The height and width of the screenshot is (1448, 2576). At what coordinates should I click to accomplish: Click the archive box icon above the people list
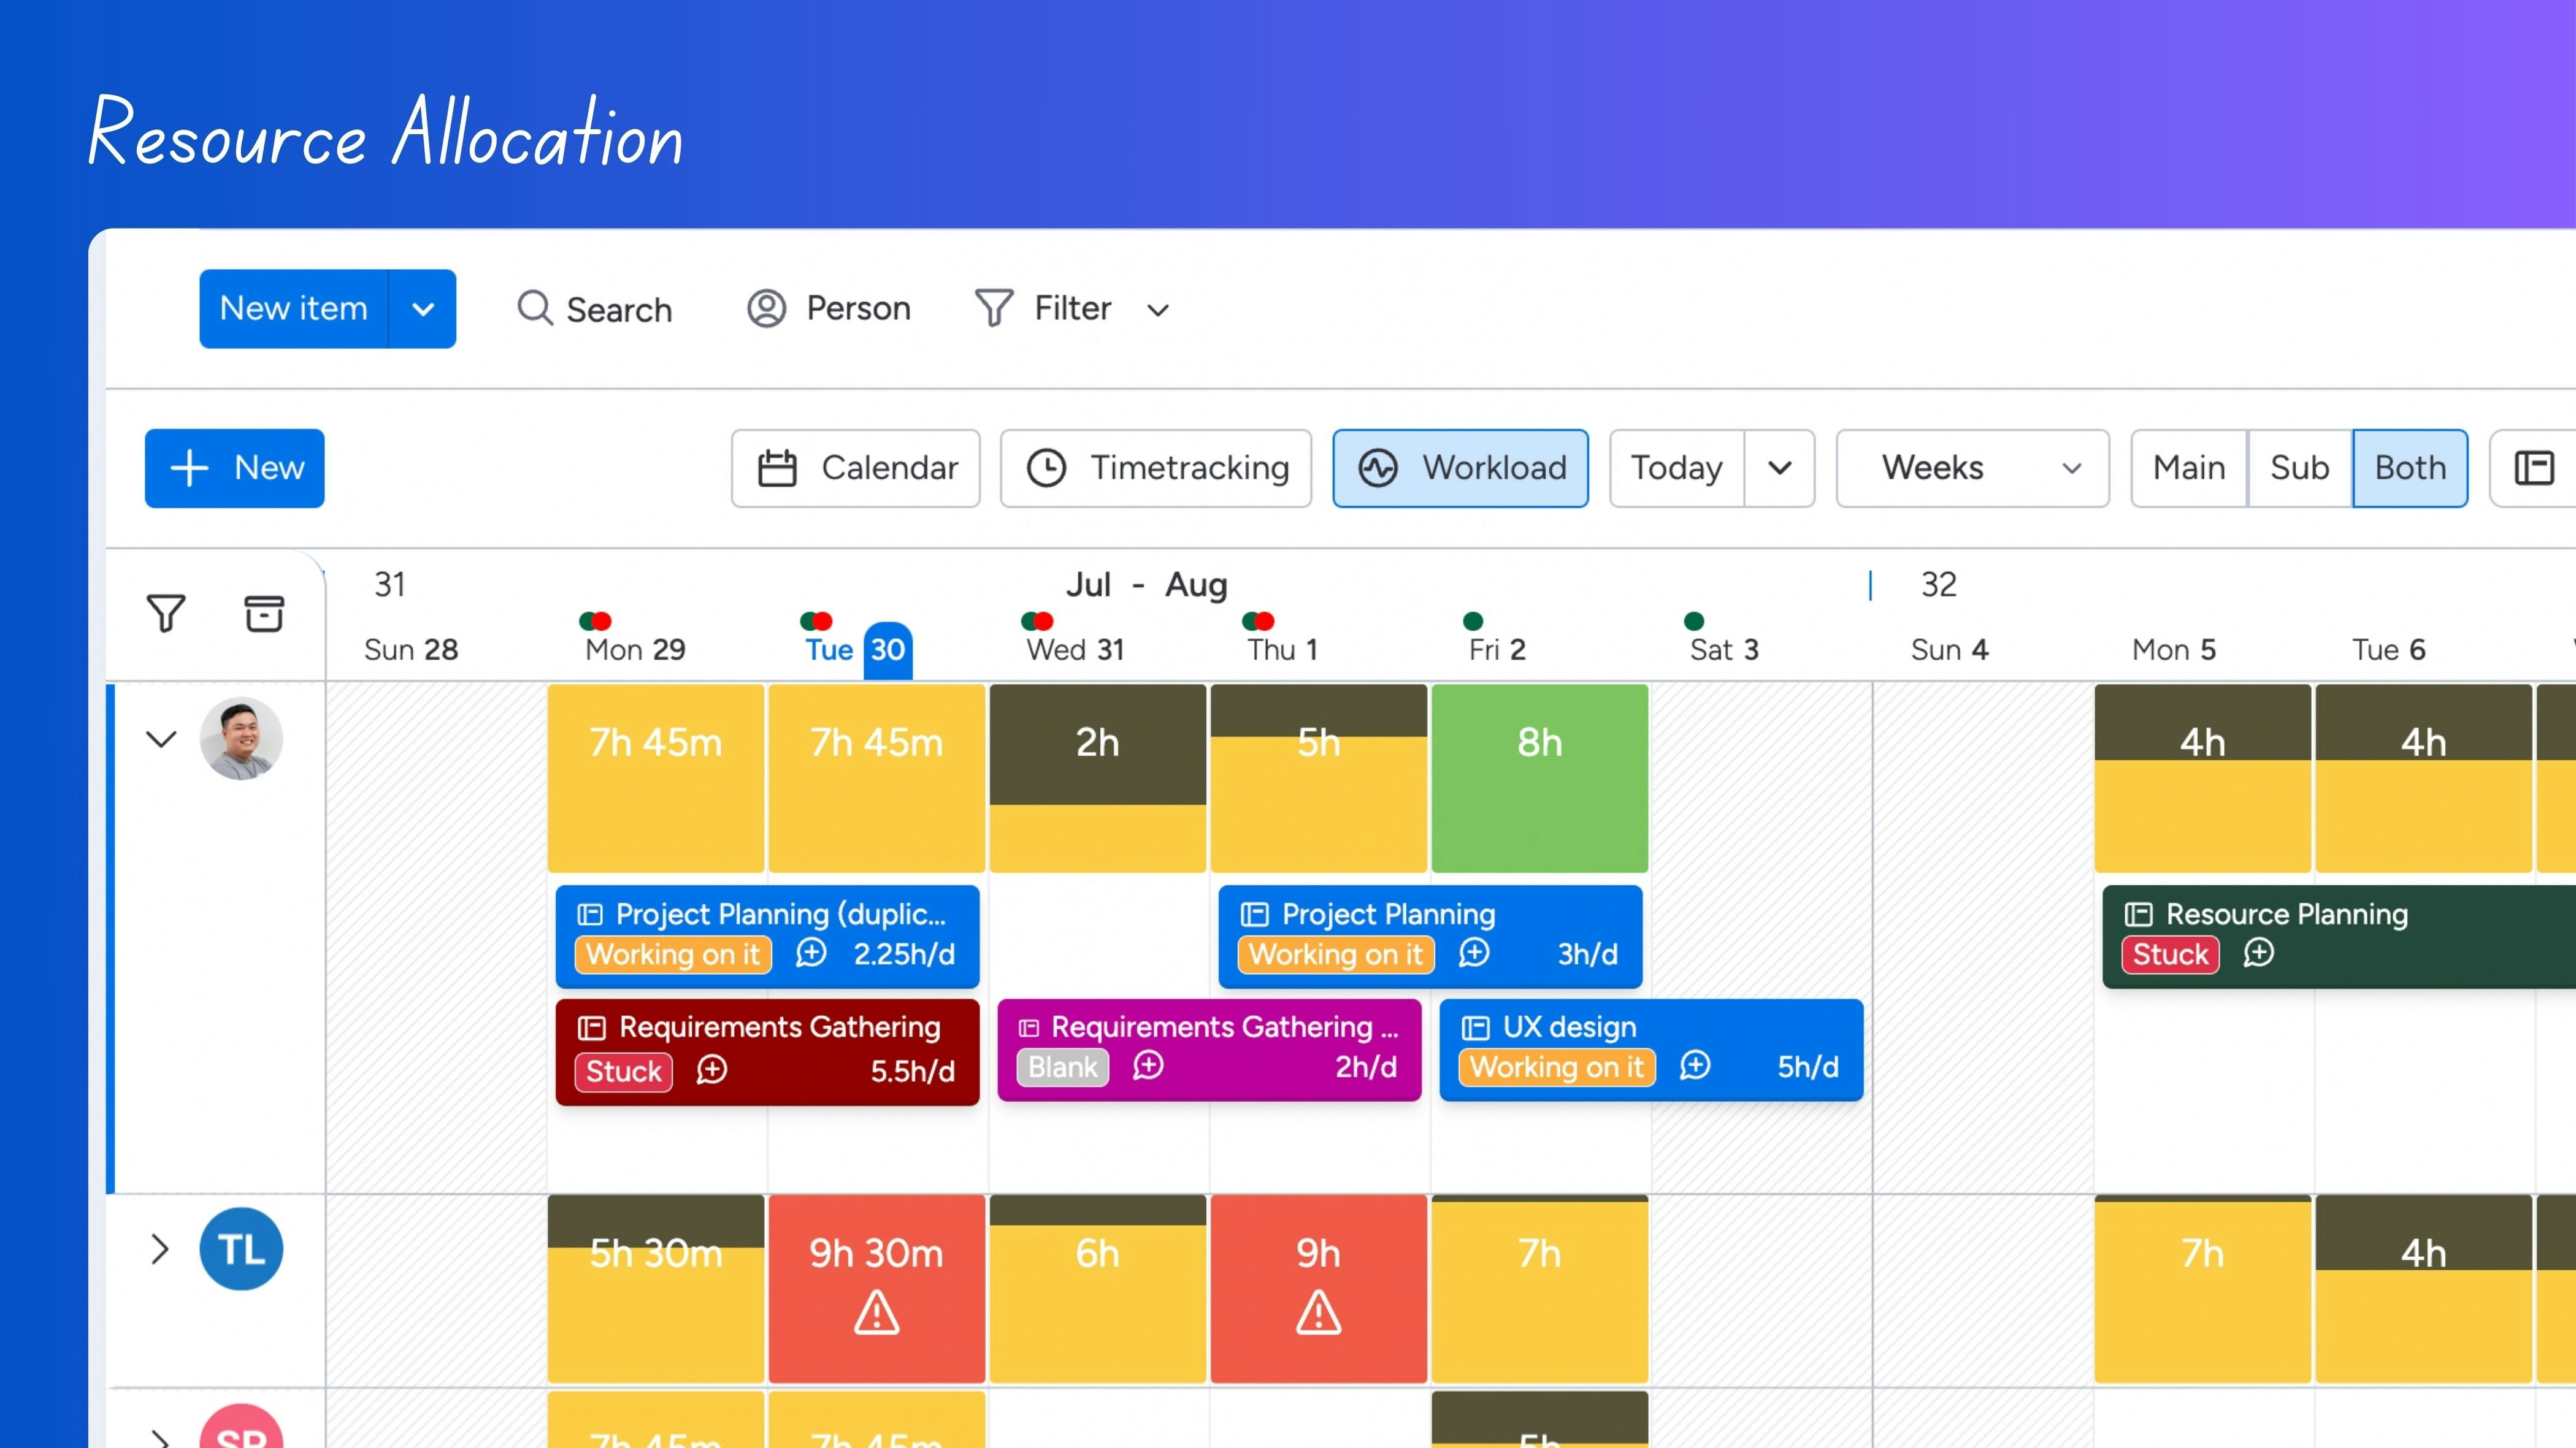(264, 612)
